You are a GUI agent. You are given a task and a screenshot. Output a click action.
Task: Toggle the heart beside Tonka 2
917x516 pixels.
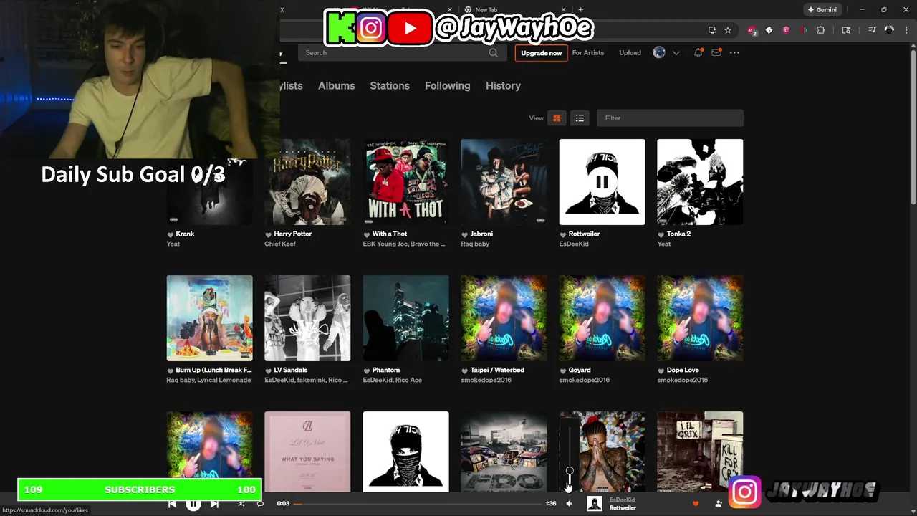[x=661, y=234]
